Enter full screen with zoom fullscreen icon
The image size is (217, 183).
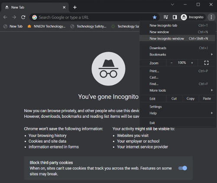tap(206, 63)
